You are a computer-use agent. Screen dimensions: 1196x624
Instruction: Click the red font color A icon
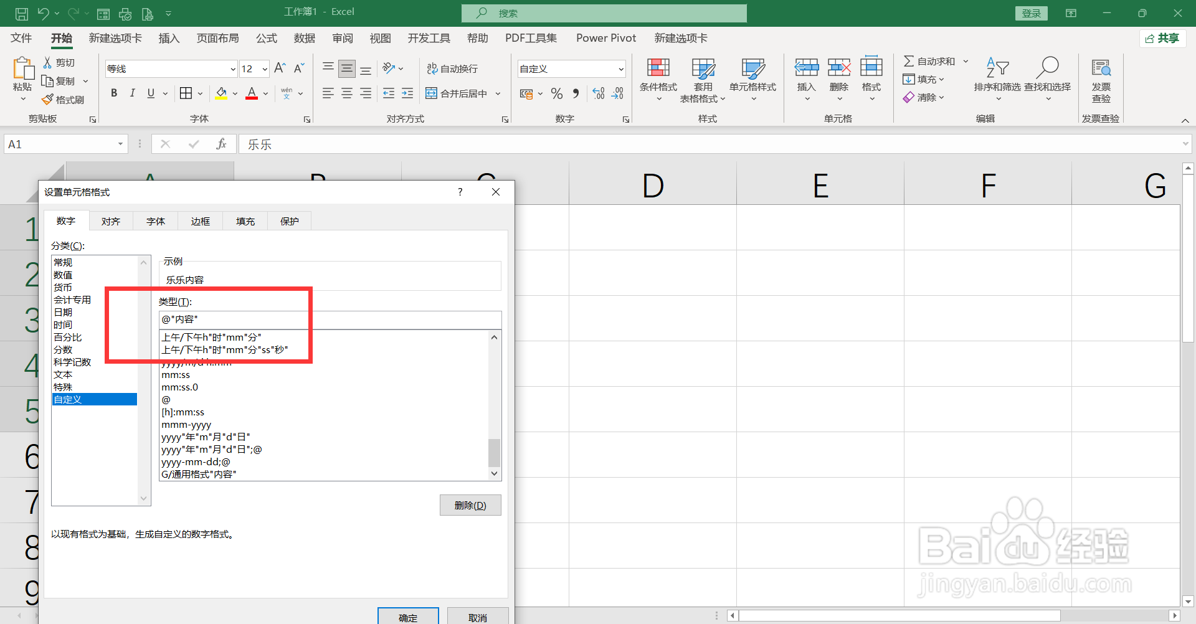point(252,93)
